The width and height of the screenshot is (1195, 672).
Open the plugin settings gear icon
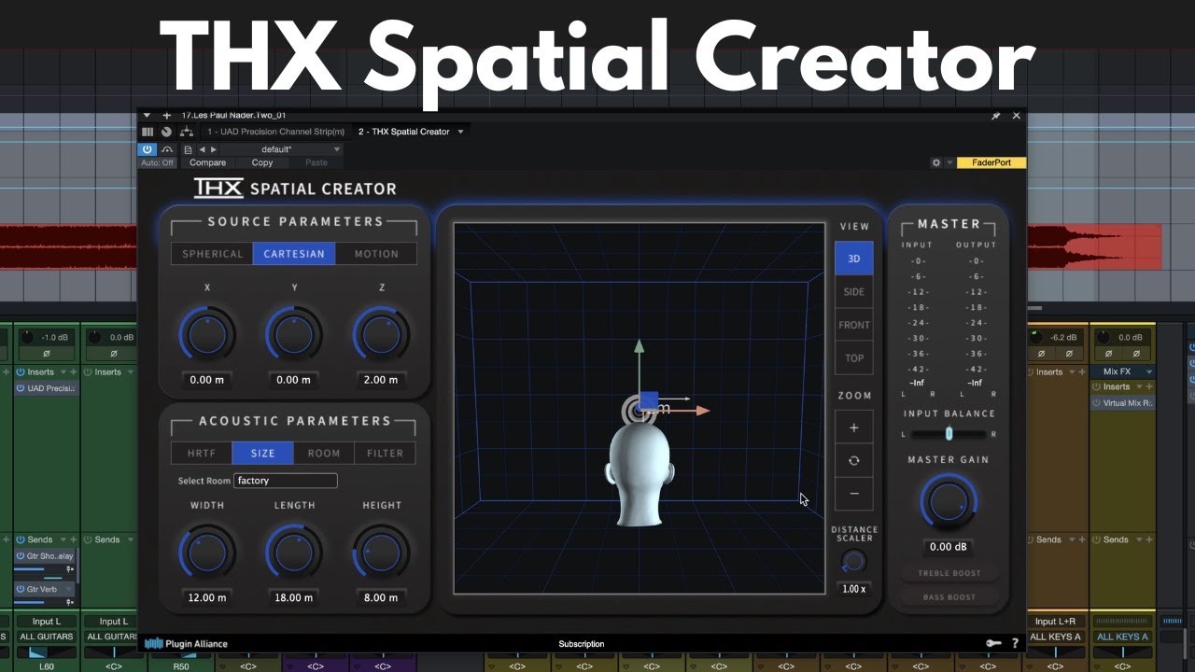click(x=936, y=162)
